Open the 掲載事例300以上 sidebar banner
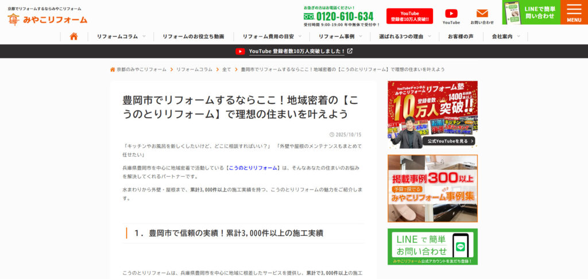The width and height of the screenshot is (588, 279). click(x=432, y=188)
